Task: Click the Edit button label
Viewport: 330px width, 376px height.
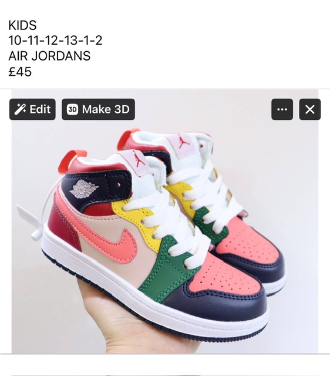Action: 40,109
